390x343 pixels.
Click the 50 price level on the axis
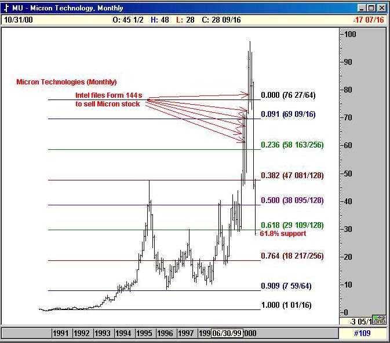coord(348,174)
